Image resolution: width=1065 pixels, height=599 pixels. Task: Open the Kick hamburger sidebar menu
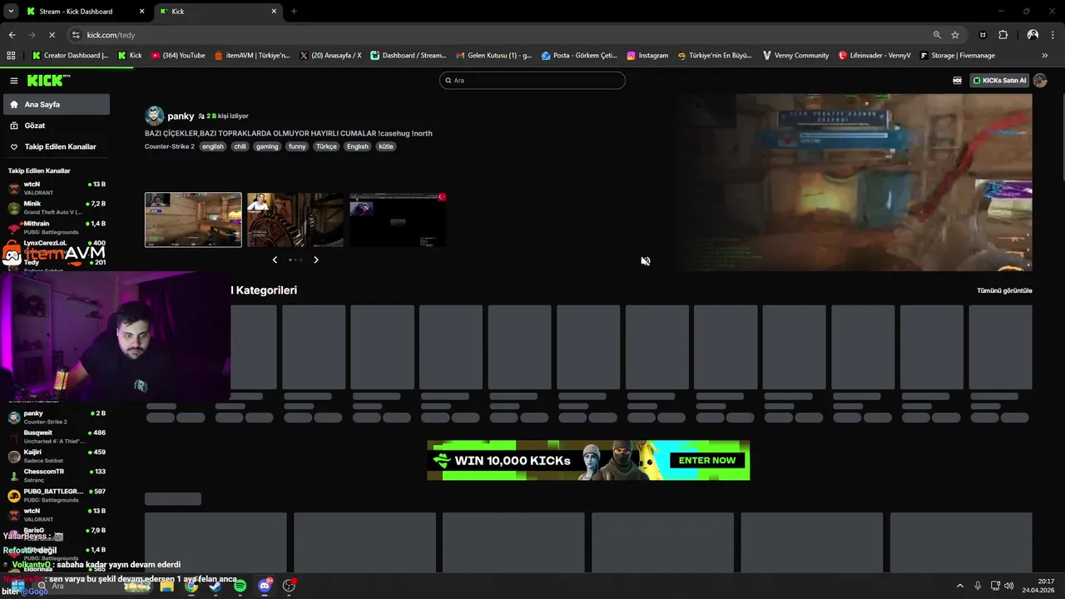coord(14,81)
